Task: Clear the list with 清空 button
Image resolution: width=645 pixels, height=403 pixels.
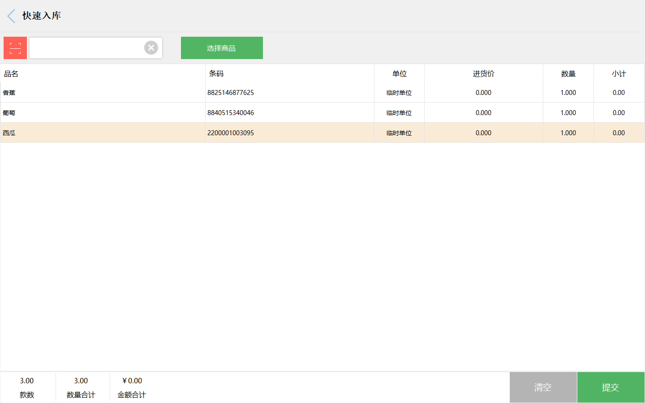Action: click(543, 387)
